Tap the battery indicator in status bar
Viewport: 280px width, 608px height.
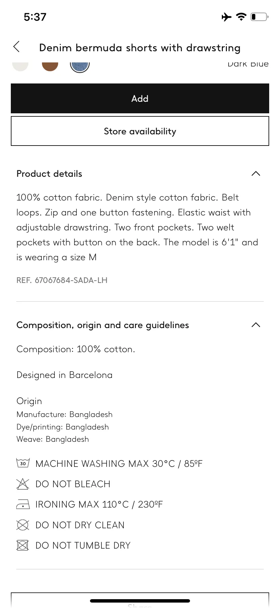point(259,17)
